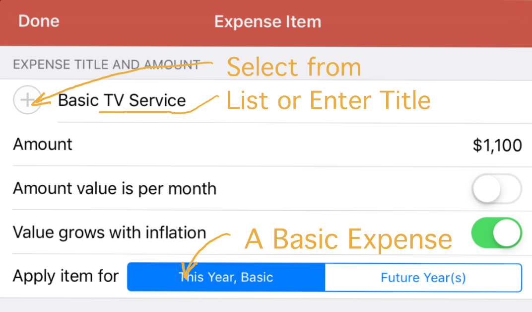Click the Basic TV Service title field
The image size is (532, 312).
pyautogui.click(x=122, y=100)
